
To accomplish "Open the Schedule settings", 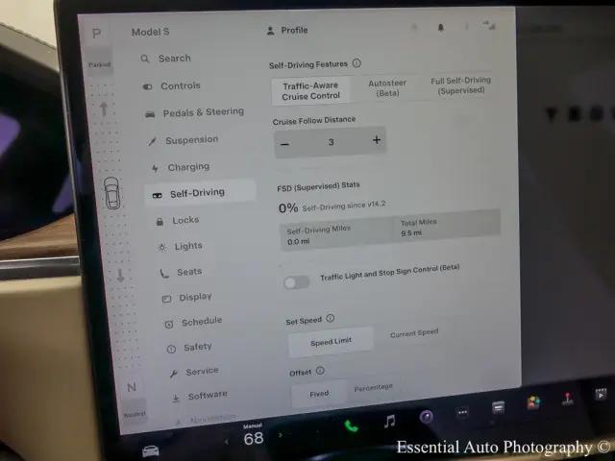I will coord(193,323).
